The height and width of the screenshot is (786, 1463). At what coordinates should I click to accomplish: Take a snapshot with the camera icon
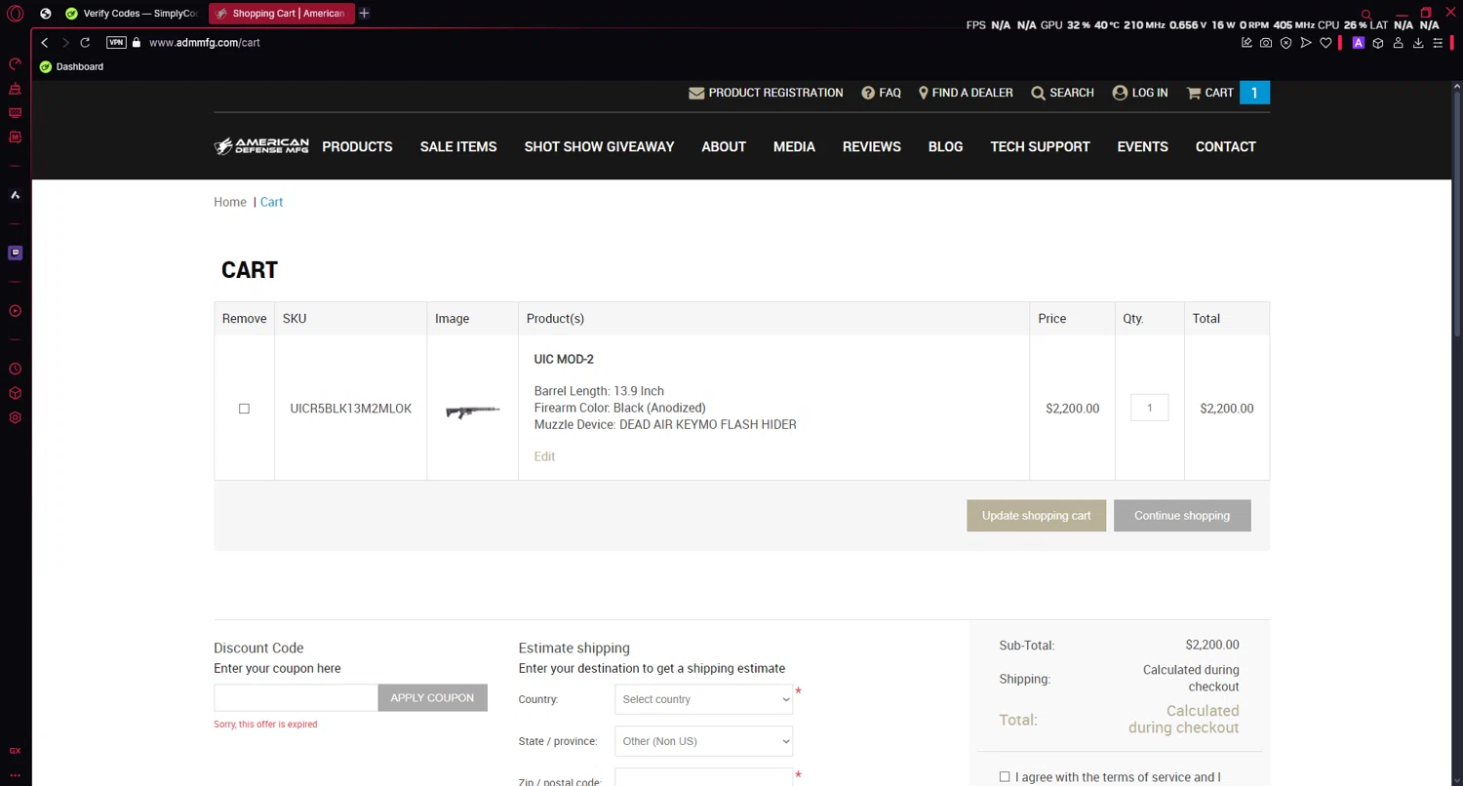click(1266, 43)
